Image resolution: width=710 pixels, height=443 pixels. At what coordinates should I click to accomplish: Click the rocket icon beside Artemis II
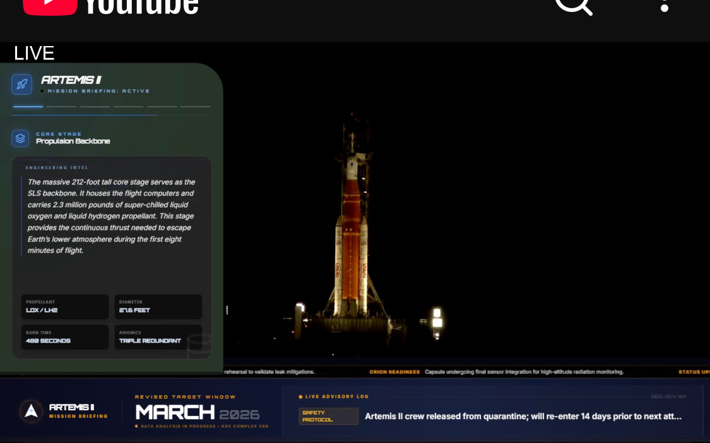click(x=21, y=85)
